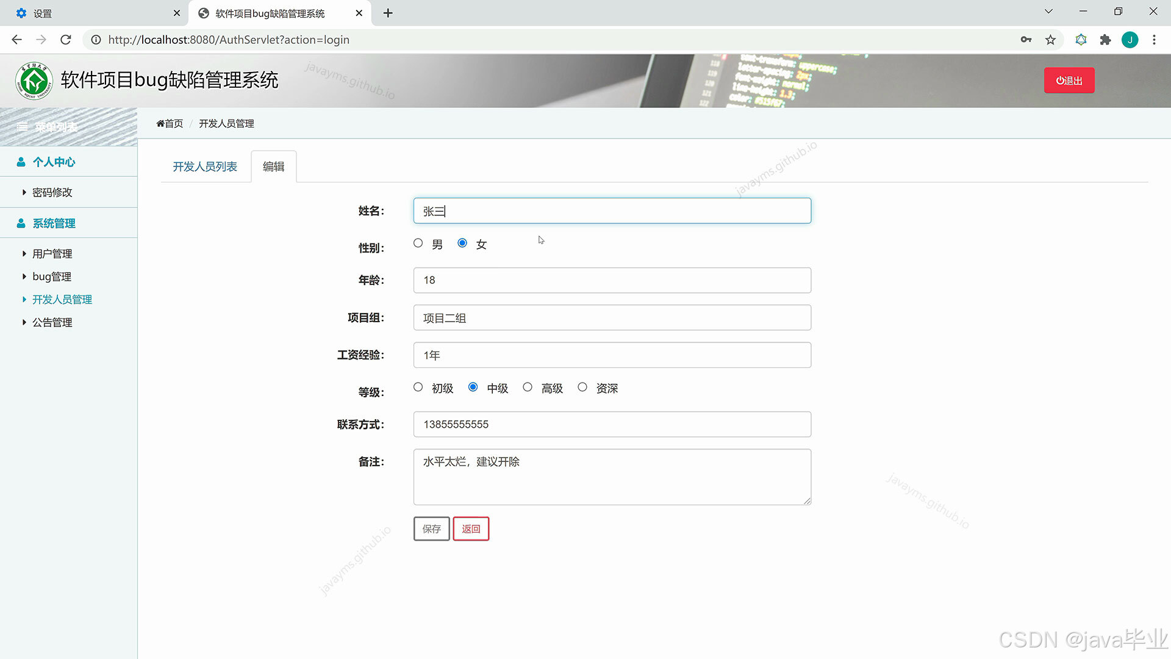Click the 备注 textarea
The width and height of the screenshot is (1171, 659).
pyautogui.click(x=612, y=477)
